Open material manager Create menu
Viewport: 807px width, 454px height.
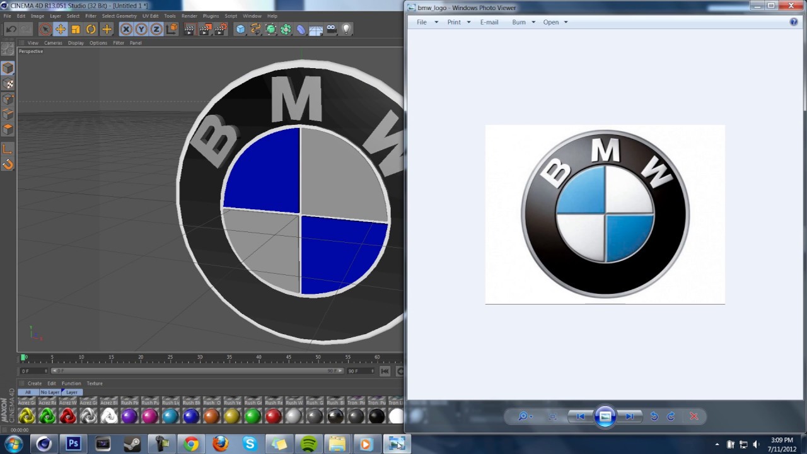coord(35,383)
